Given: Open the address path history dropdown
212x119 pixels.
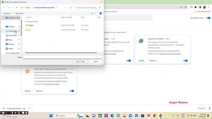Looking at the screenshot, I should tap(65, 8).
